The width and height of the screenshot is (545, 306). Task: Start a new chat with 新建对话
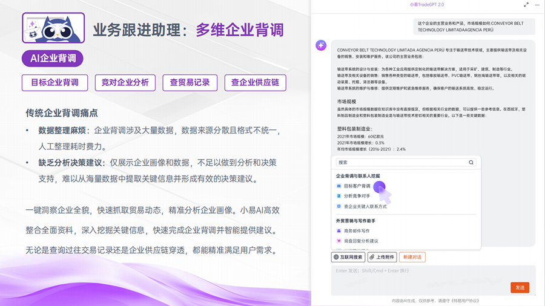pos(412,257)
